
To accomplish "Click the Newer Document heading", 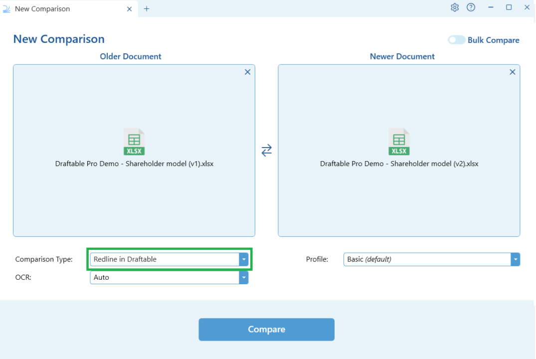I will (402, 56).
